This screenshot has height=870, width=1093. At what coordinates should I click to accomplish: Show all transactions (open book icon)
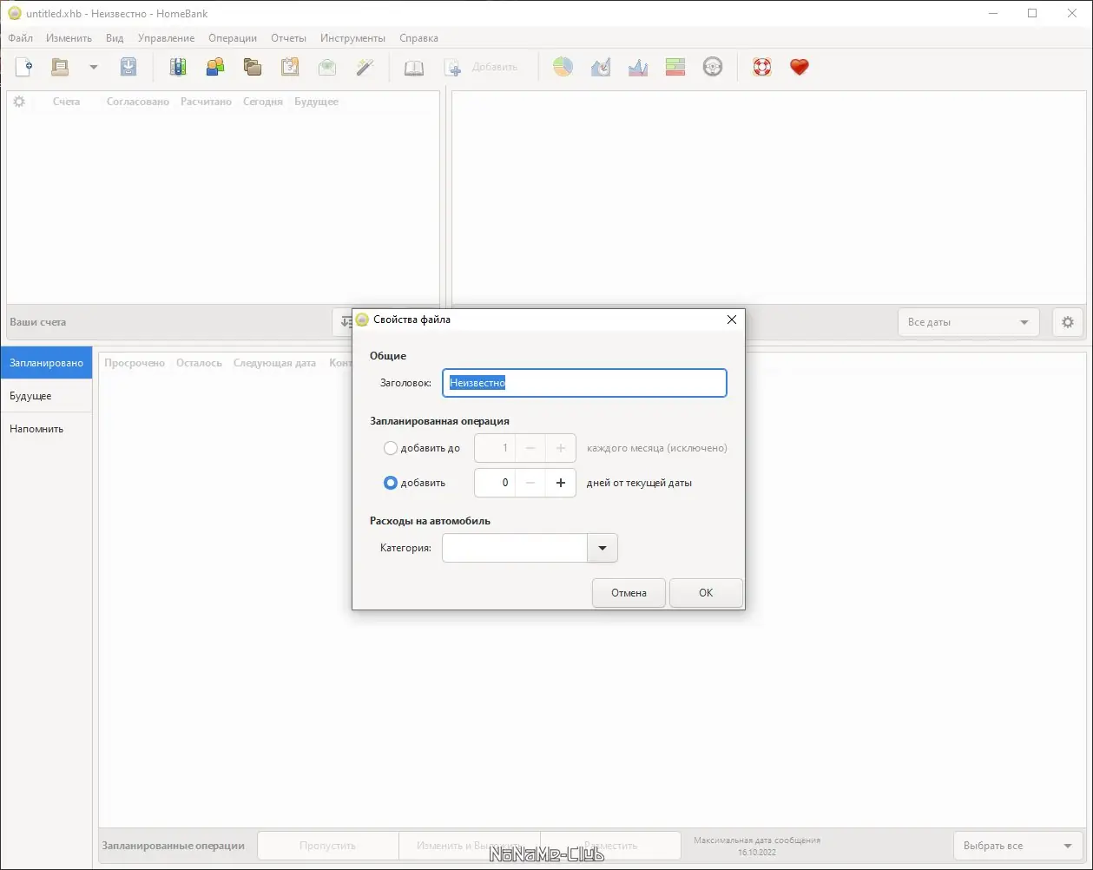point(414,67)
